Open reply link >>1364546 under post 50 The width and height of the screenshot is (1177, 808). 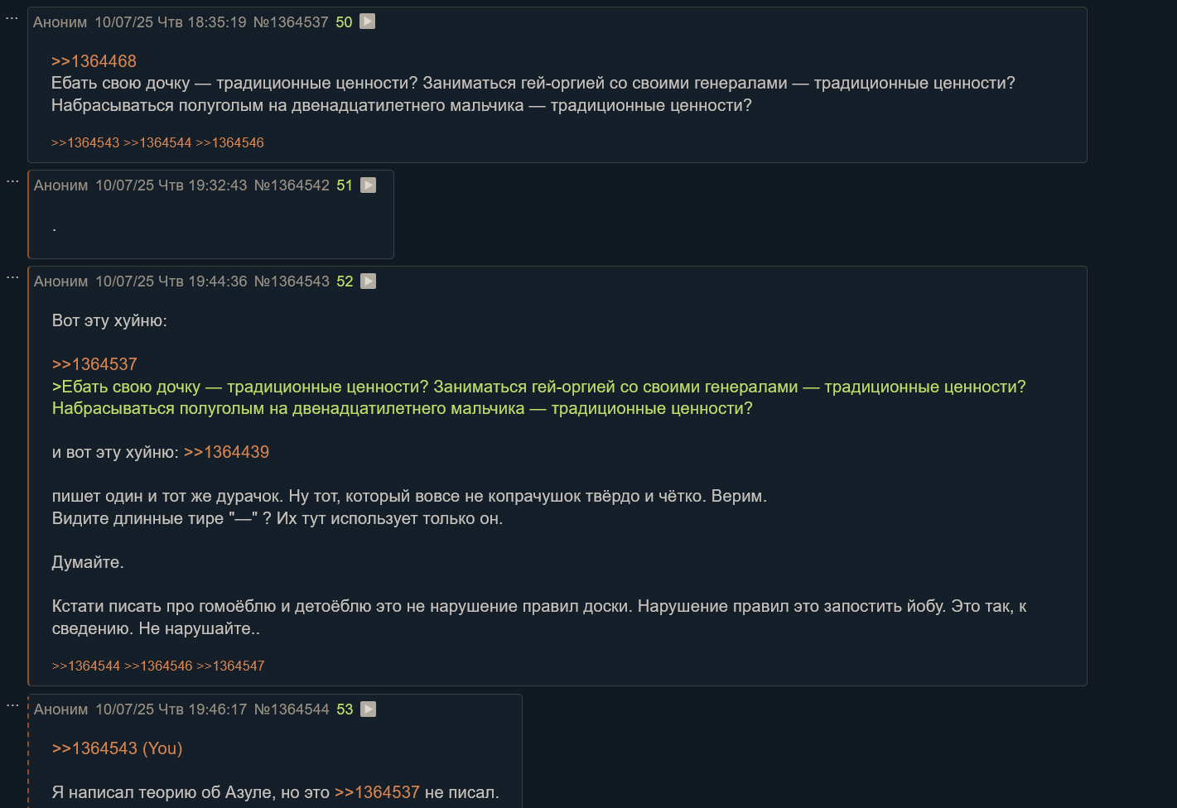[x=229, y=143]
